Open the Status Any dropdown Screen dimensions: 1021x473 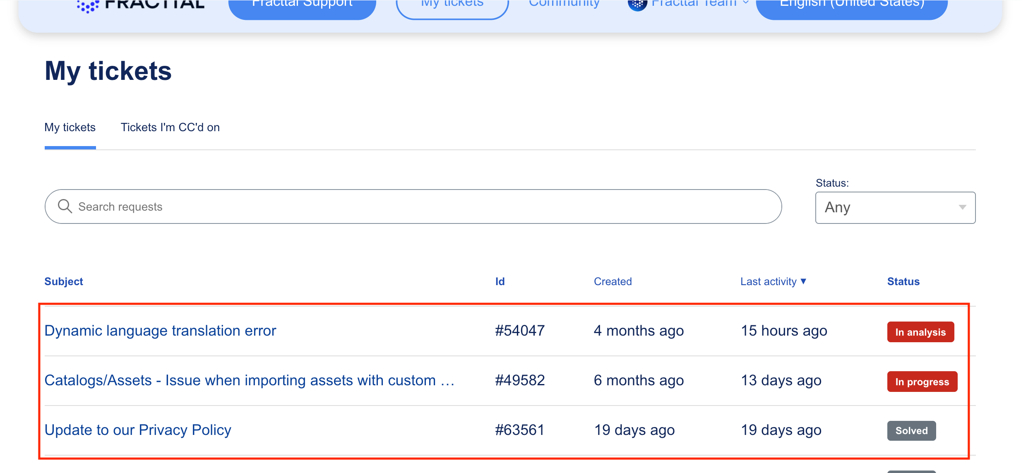895,207
